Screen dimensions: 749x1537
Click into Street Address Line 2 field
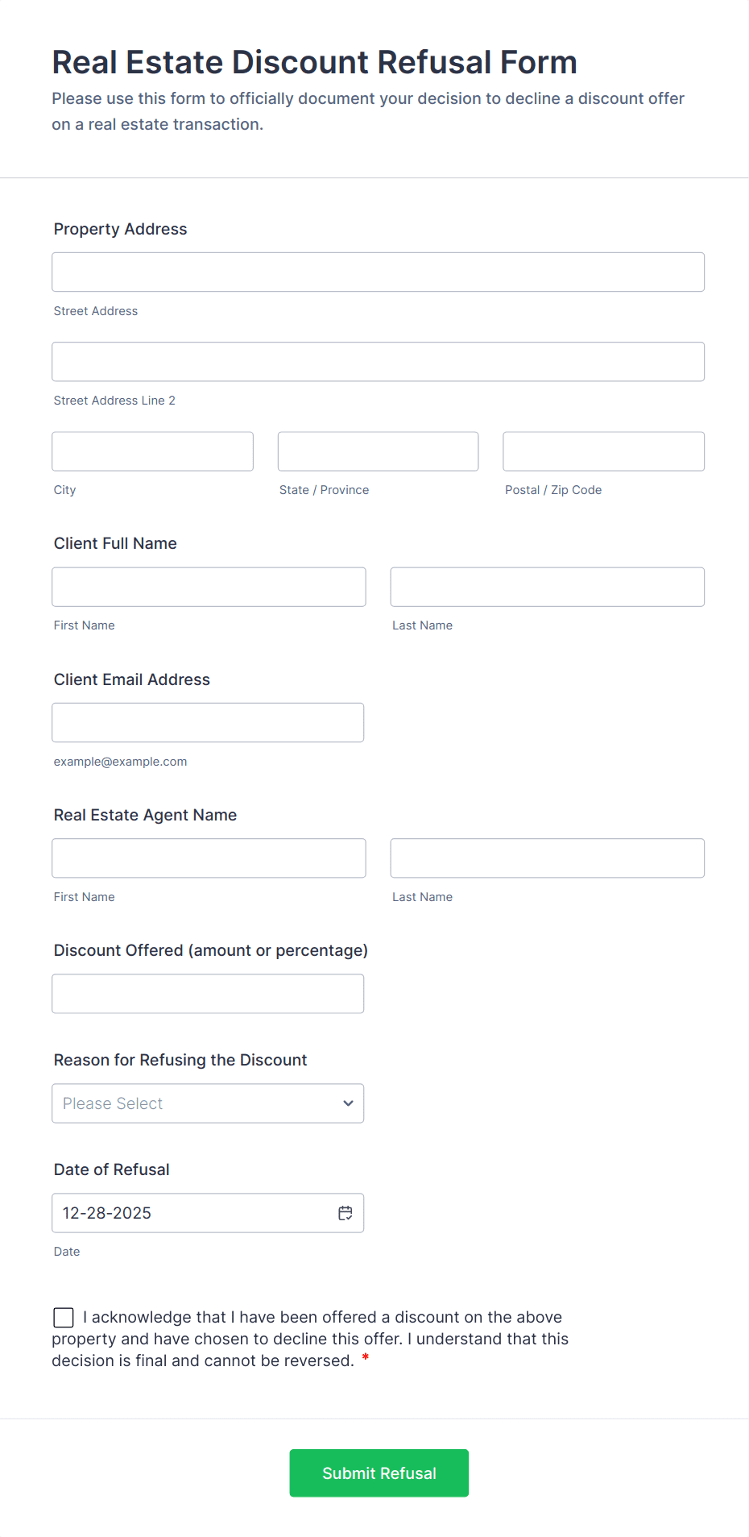pos(378,362)
